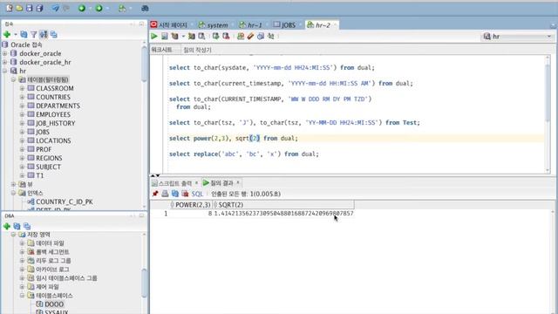Viewport: 558px width, 314px height.
Task: Close the 질의 결과 tab
Action: (x=238, y=182)
